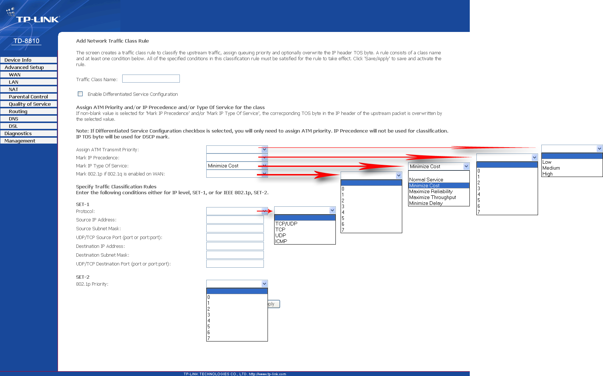Enable Differentiated Service Configuration checkbox
Screen dimensions: 603x376
[80, 94]
